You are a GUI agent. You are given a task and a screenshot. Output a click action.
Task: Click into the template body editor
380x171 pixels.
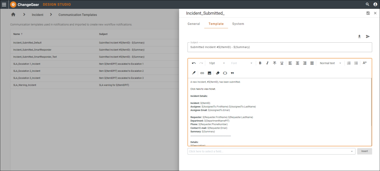[x=279, y=112]
